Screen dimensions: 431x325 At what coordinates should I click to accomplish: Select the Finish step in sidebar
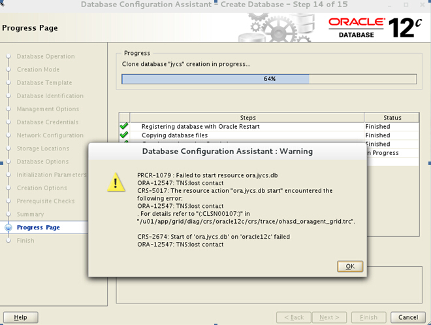point(25,241)
